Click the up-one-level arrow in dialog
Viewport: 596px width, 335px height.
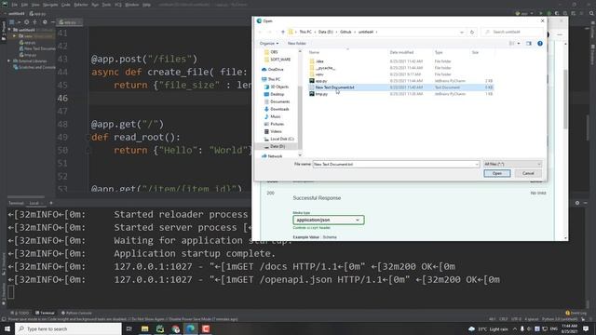click(283, 32)
